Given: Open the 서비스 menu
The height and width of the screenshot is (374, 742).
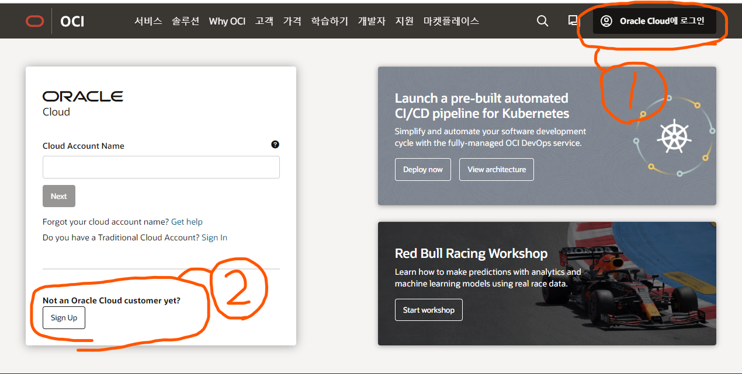Looking at the screenshot, I should point(148,21).
